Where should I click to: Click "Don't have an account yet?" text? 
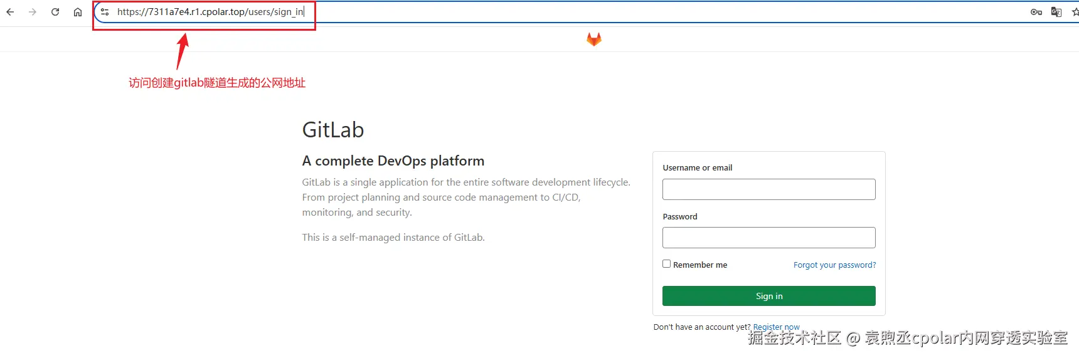702,327
